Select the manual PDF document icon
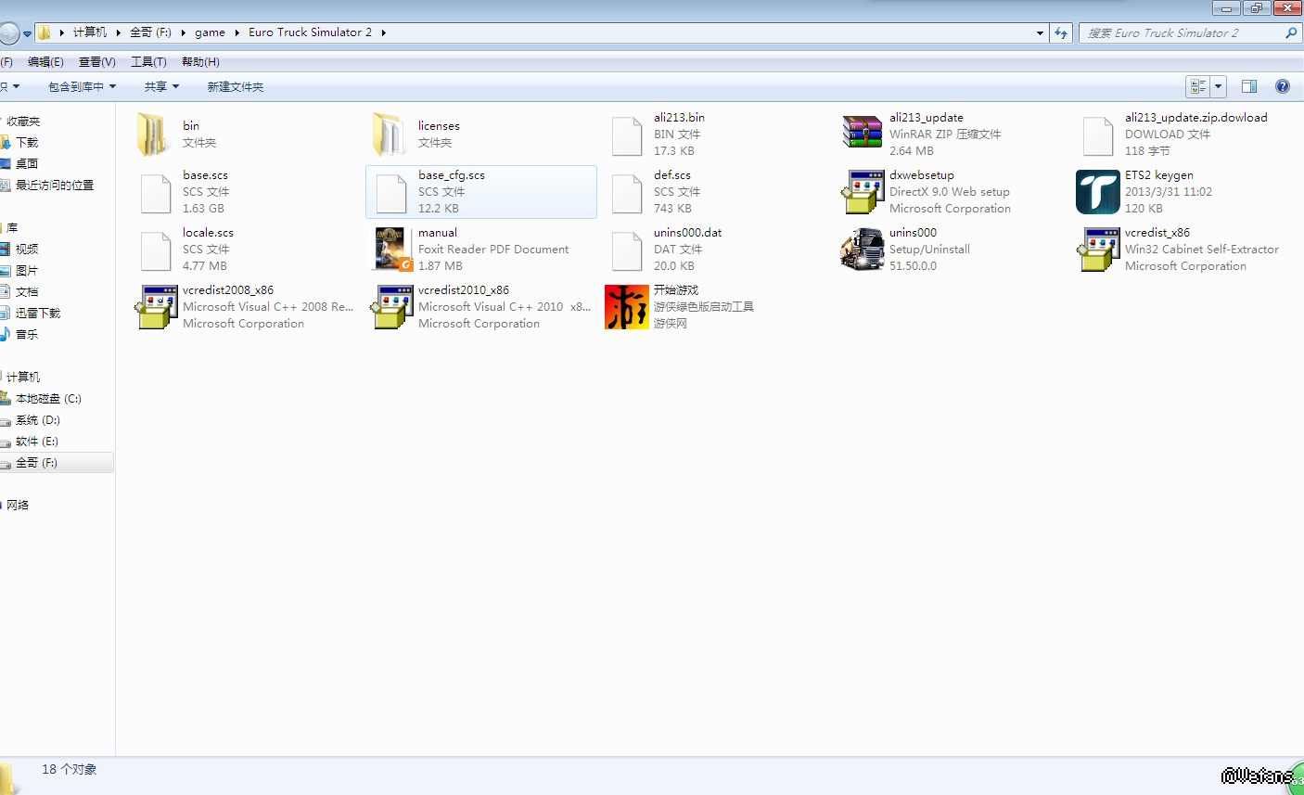 [x=393, y=250]
